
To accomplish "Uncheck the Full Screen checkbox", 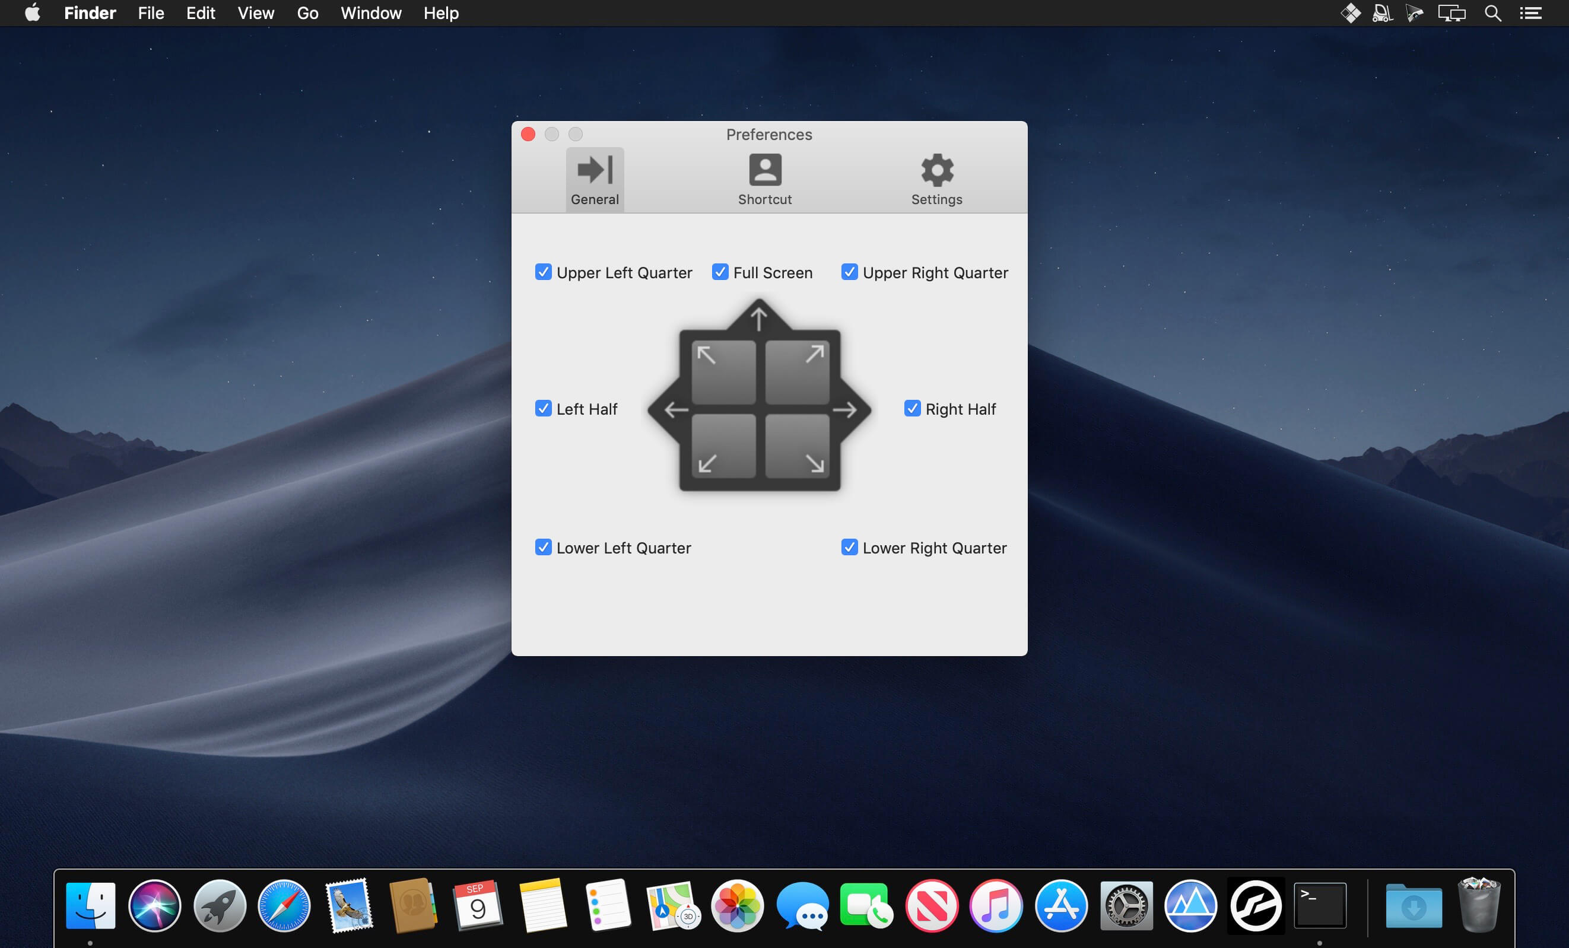I will [720, 272].
